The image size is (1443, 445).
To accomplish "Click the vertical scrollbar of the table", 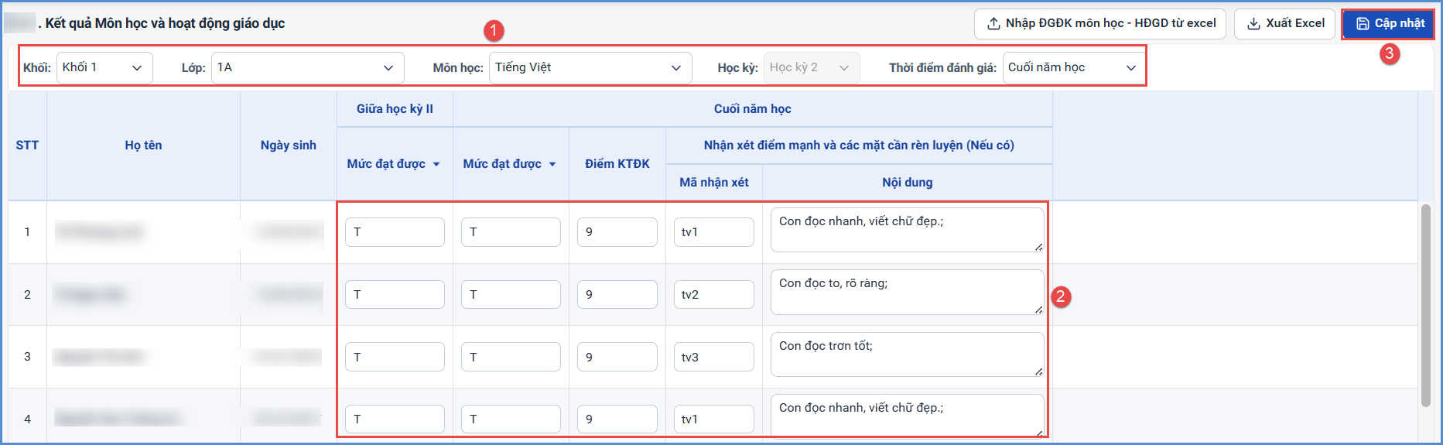I will click(1426, 305).
